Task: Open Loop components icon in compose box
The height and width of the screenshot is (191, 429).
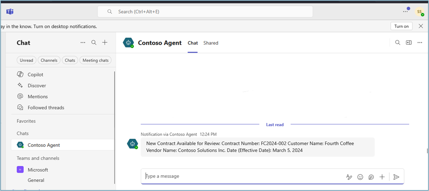Action: tap(371, 177)
